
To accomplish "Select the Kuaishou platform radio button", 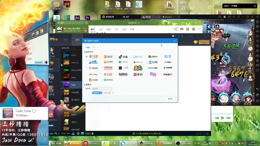I will tap(101, 56).
